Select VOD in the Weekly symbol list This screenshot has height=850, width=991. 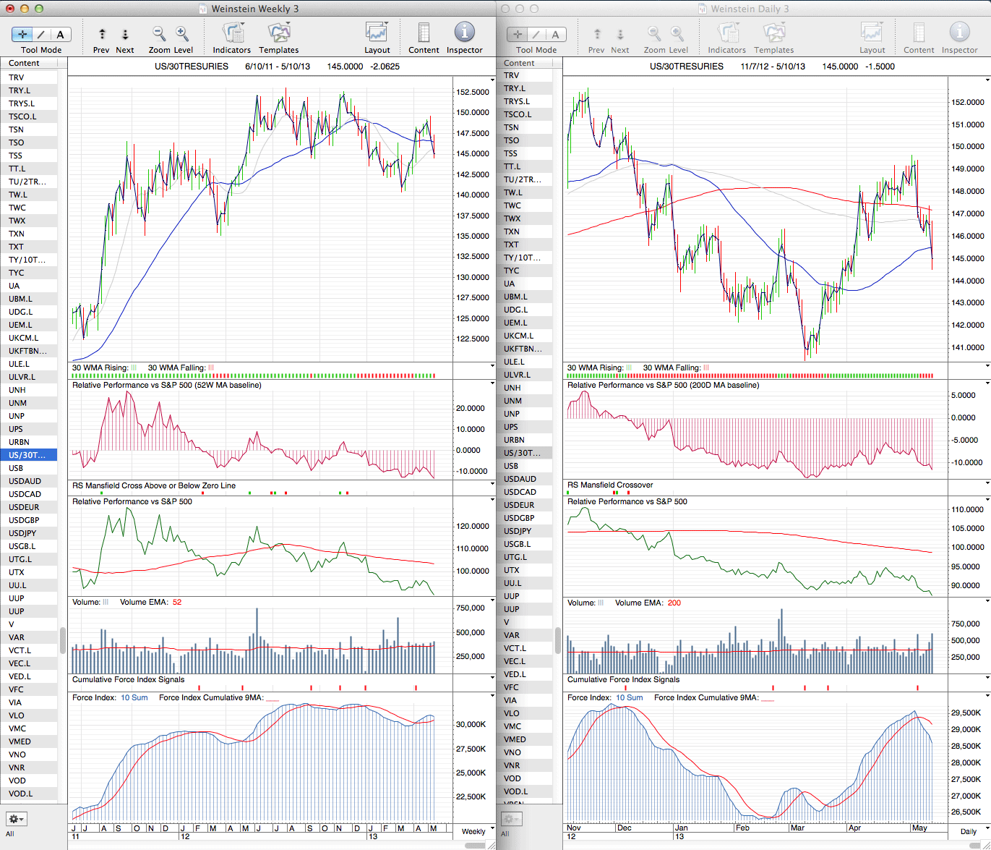(17, 781)
